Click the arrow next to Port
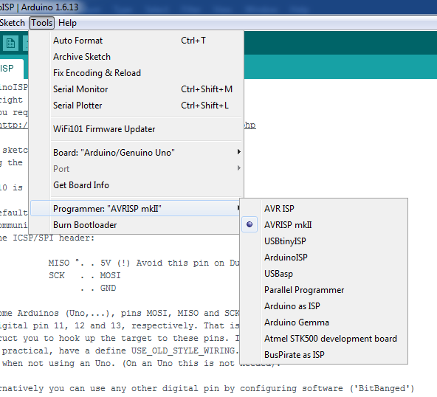 [x=239, y=168]
